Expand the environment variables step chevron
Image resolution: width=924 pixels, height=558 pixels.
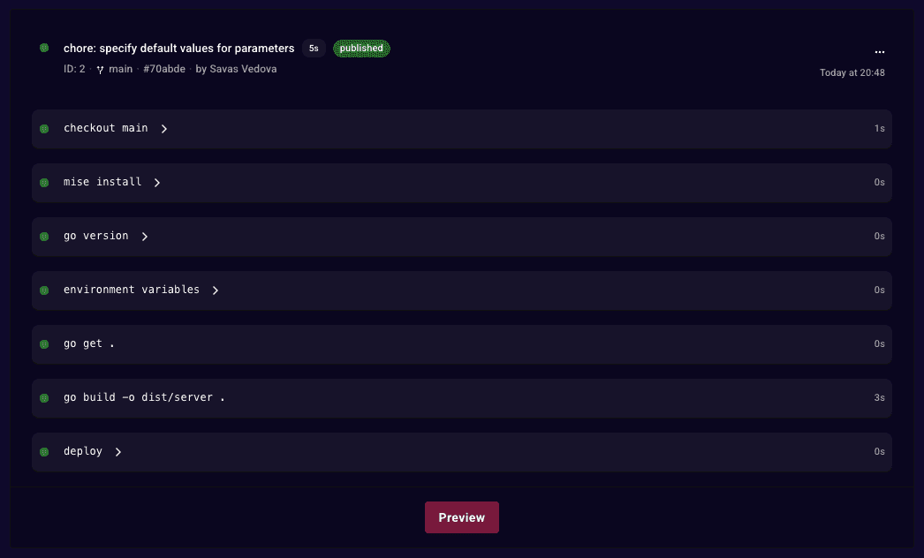coord(216,290)
